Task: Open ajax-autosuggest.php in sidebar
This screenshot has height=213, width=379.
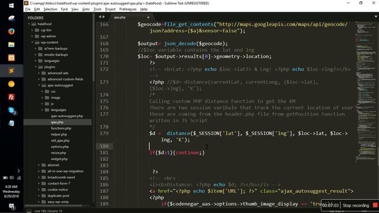Action: [67, 116]
